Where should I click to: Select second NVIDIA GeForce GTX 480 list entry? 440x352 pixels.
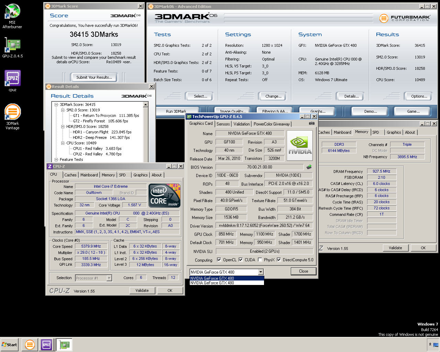coord(227,283)
